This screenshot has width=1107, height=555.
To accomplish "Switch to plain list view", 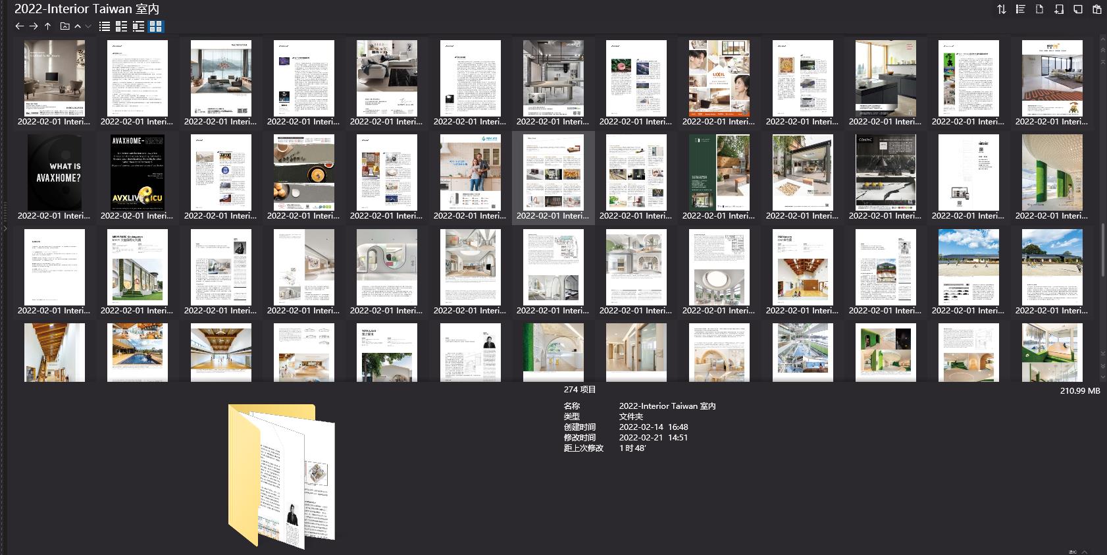I will [x=105, y=26].
